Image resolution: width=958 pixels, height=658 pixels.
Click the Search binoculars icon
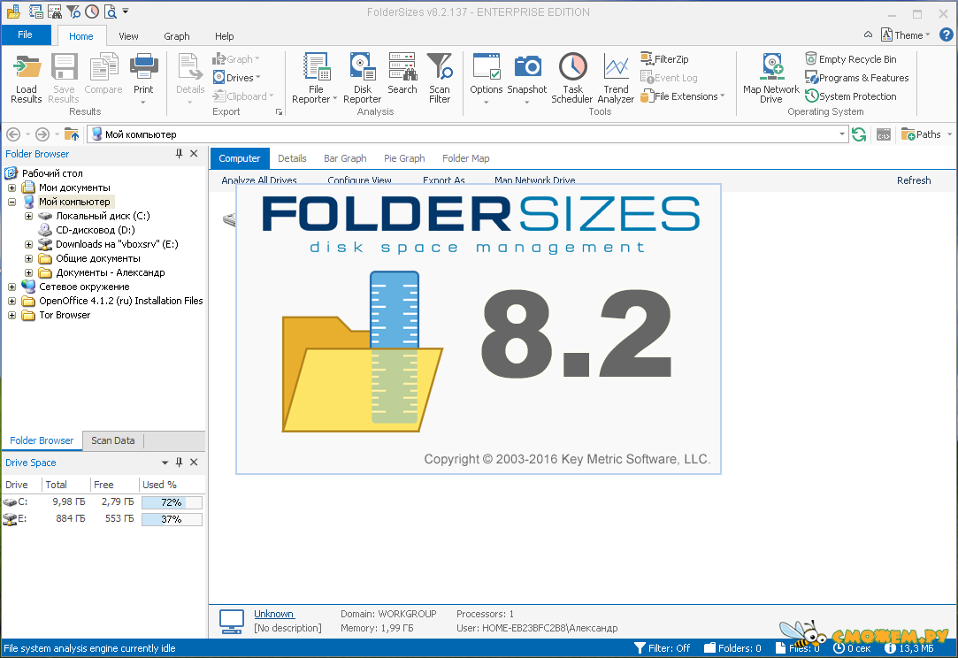pos(402,67)
